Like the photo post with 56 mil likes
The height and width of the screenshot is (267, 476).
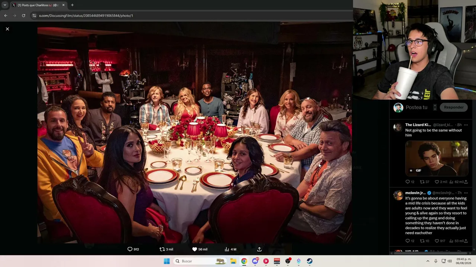[200, 249]
